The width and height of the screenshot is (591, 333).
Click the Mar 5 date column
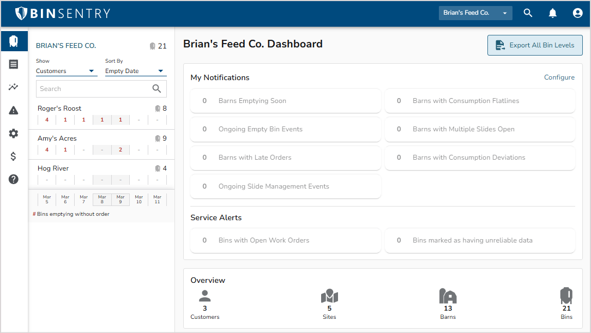[x=47, y=199]
